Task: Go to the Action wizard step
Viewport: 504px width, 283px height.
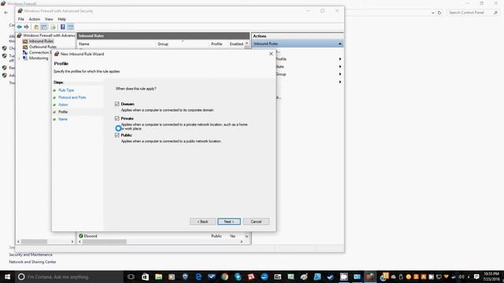Action: 63,105
